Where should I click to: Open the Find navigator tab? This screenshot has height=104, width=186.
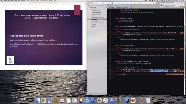click(95, 5)
